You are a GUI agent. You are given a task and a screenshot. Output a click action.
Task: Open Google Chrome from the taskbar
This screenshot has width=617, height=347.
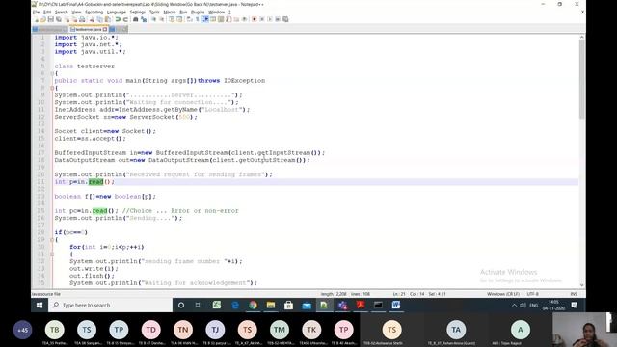(x=253, y=305)
